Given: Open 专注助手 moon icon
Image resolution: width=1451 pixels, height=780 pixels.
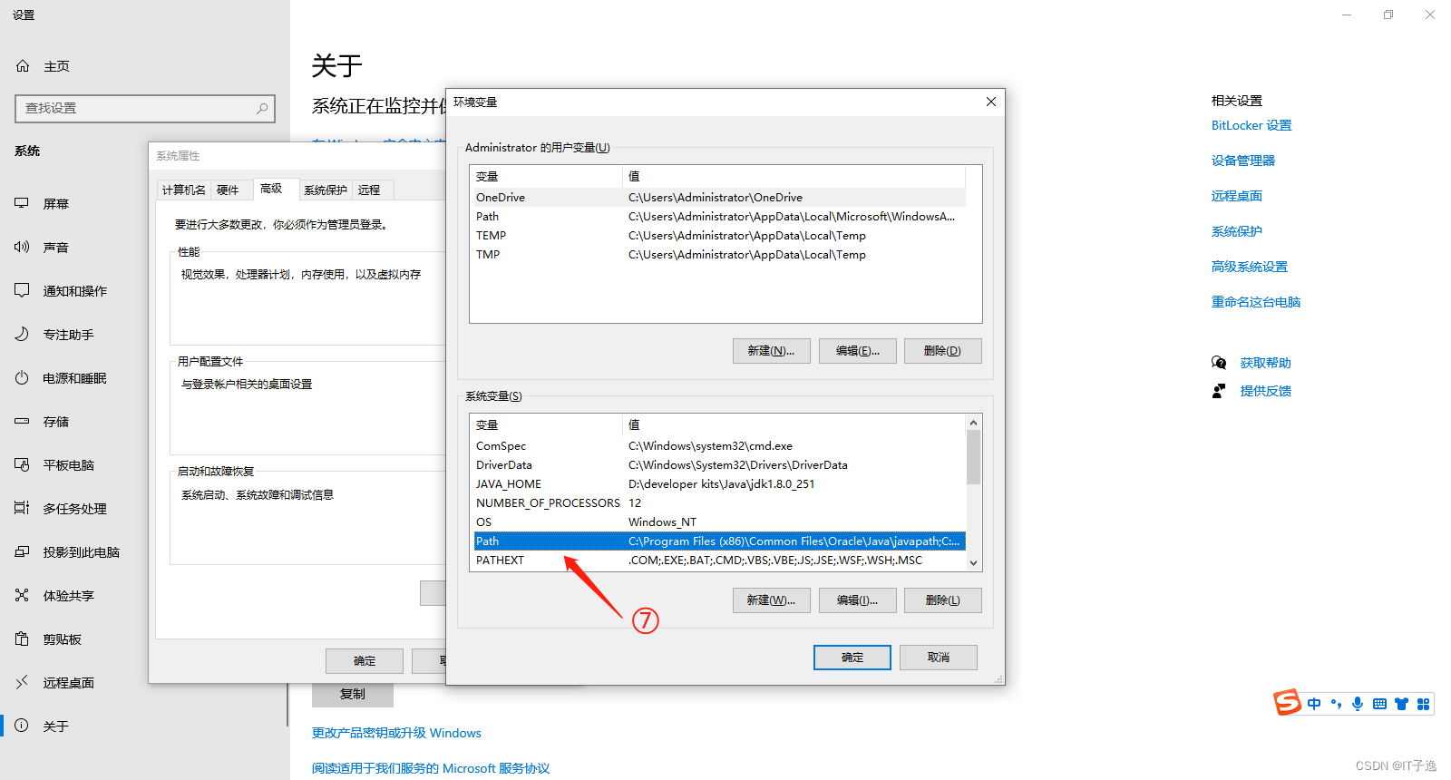Looking at the screenshot, I should tap(22, 335).
